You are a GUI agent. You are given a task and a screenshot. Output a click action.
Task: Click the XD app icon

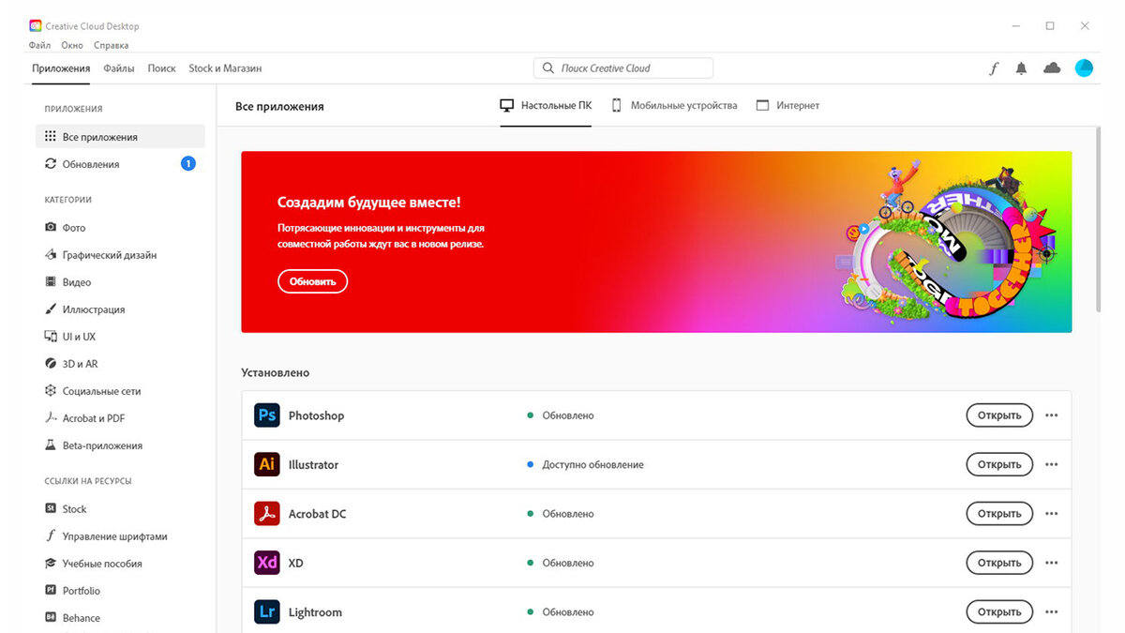[x=267, y=563]
